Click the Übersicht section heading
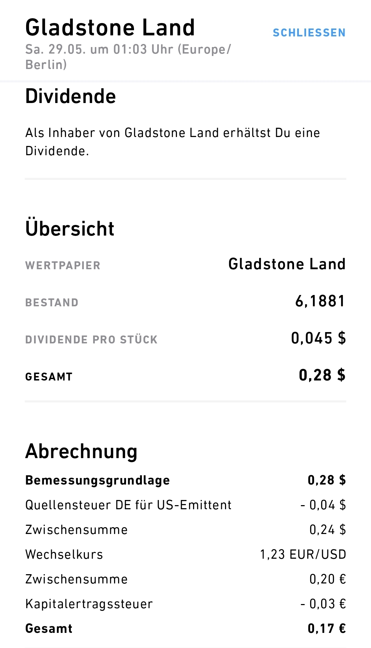The height and width of the screenshot is (648, 371). pyautogui.click(x=70, y=229)
